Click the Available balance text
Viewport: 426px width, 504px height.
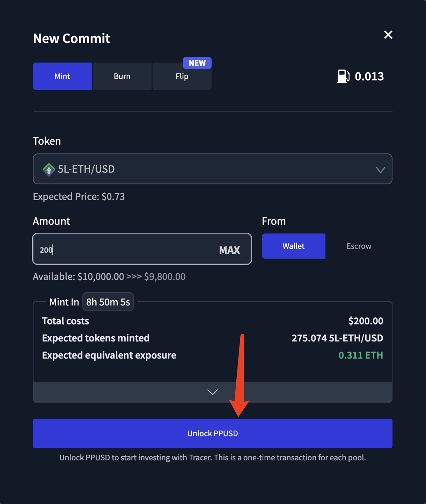(x=109, y=277)
